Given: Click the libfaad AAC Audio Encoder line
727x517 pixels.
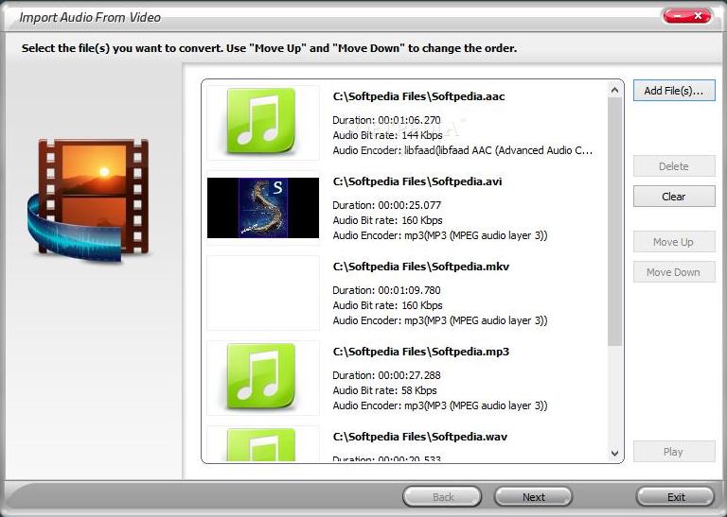Looking at the screenshot, I should (463, 150).
